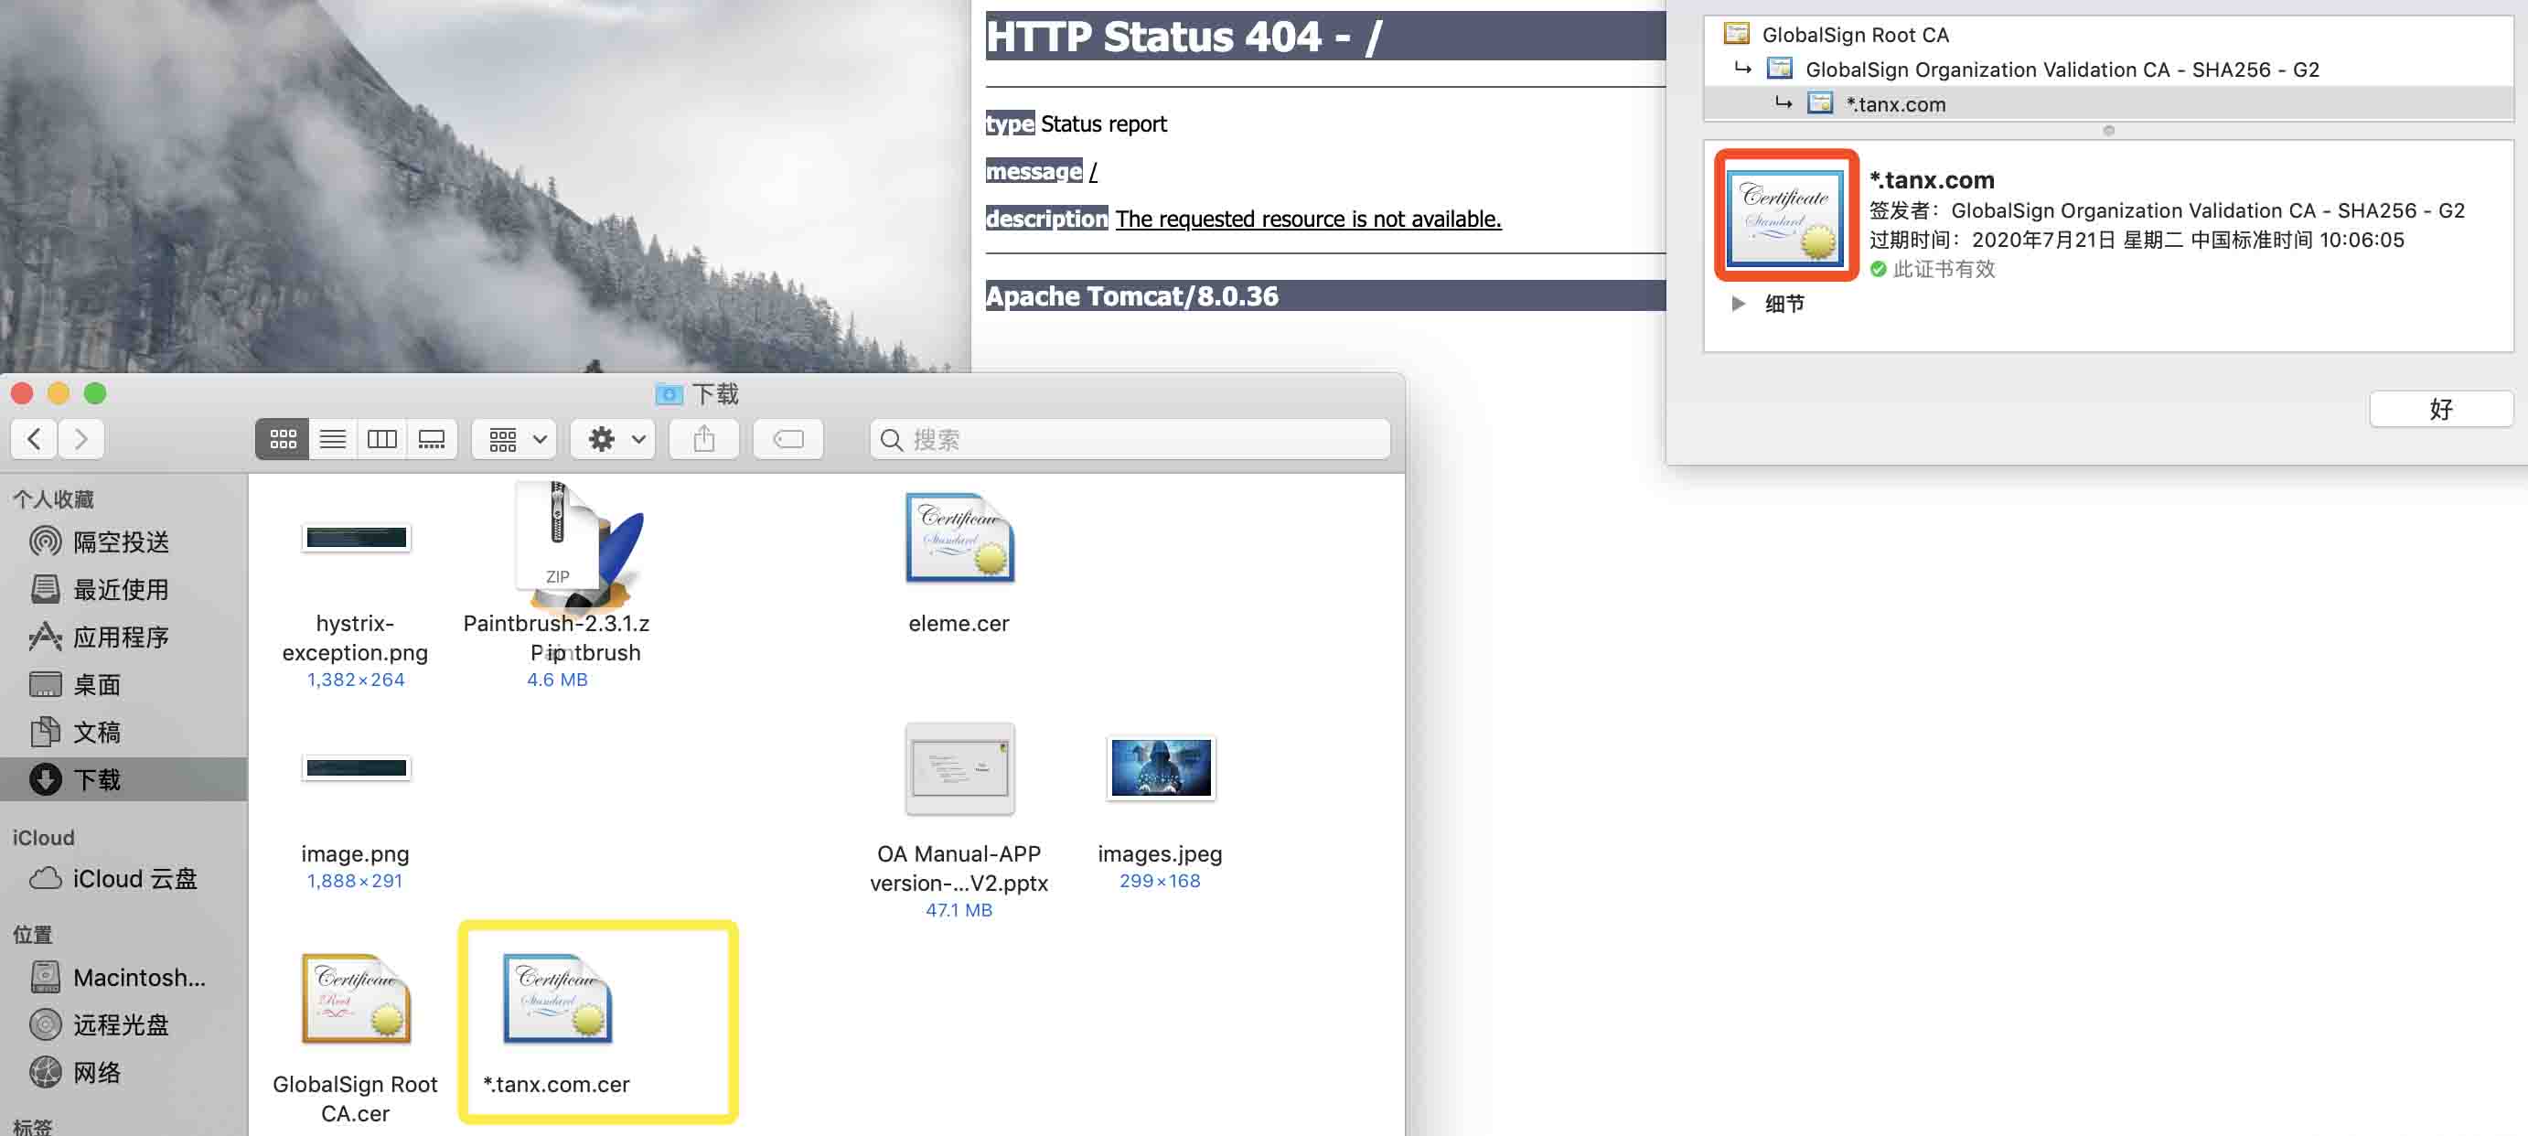This screenshot has width=2528, height=1136.
Task: Click the 'HTTP Status 404 - /' heading
Action: (x=1184, y=38)
